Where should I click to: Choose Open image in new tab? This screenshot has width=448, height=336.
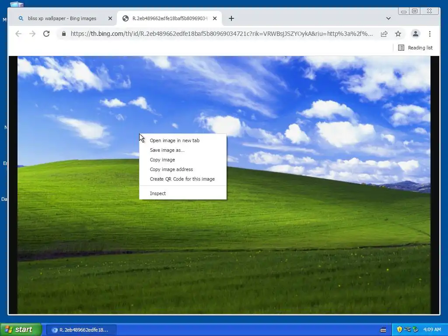click(x=183, y=140)
